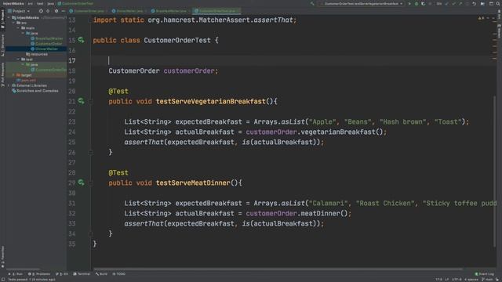Click the UTF-8 encoding status bar entry

point(457,280)
